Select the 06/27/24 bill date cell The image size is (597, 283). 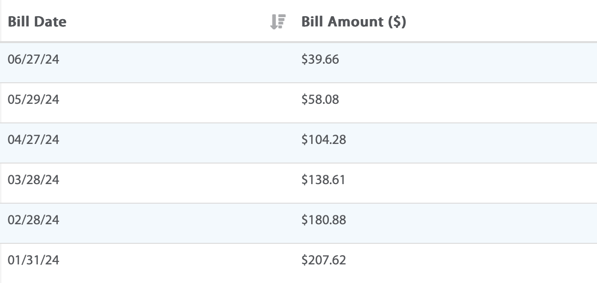[x=33, y=60]
